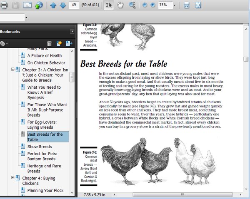Open bookmark Heritage and Rare Breeds

point(44,169)
